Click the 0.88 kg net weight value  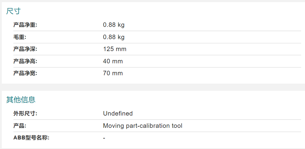(113, 25)
